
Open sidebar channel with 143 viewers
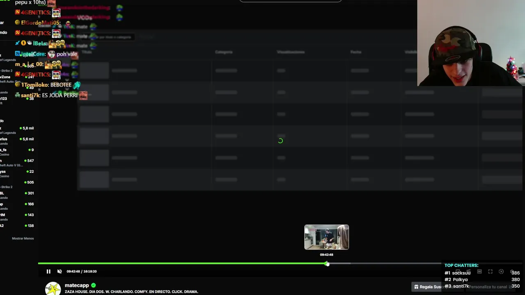[17, 217]
